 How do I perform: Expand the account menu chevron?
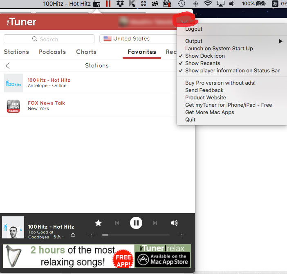[x=184, y=22]
